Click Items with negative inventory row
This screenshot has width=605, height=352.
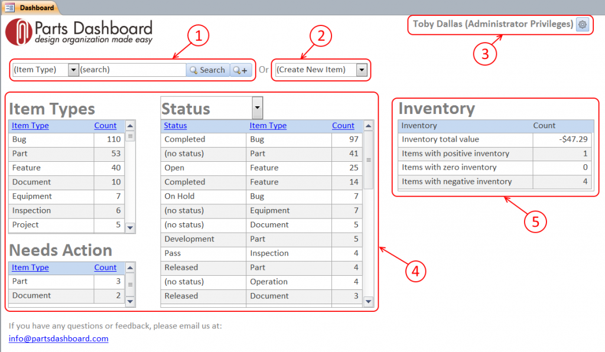pyautogui.click(x=466, y=182)
